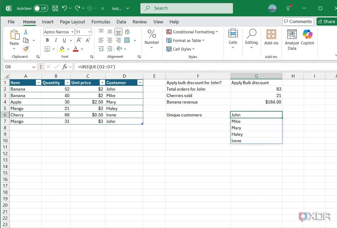Open Conditional Formatting dropdown

click(192, 32)
